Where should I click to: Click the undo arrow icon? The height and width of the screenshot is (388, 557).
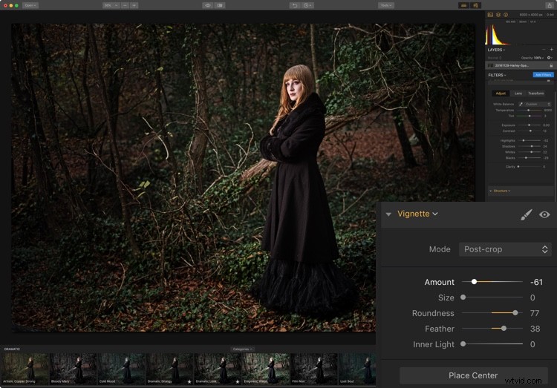(x=295, y=5)
